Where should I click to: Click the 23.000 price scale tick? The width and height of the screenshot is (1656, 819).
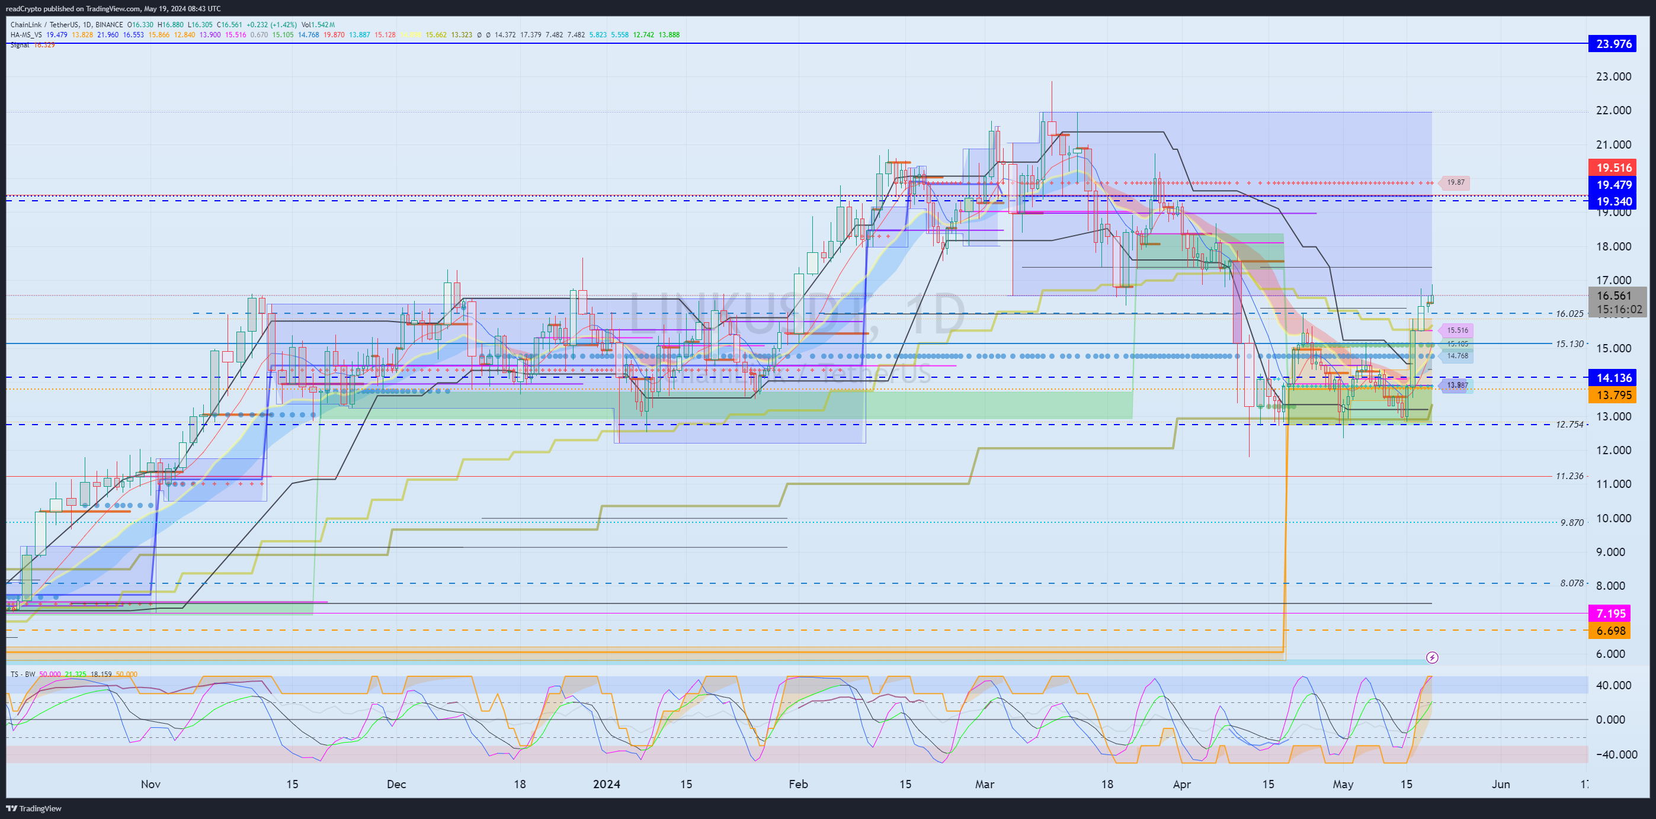(1613, 76)
